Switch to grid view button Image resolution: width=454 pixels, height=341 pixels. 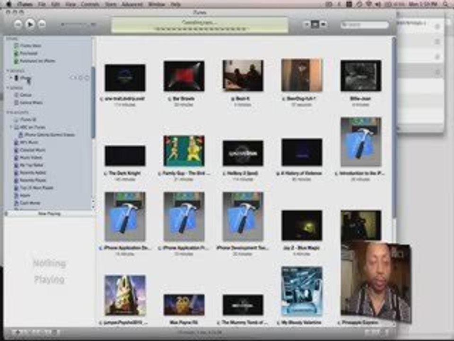tap(315, 25)
